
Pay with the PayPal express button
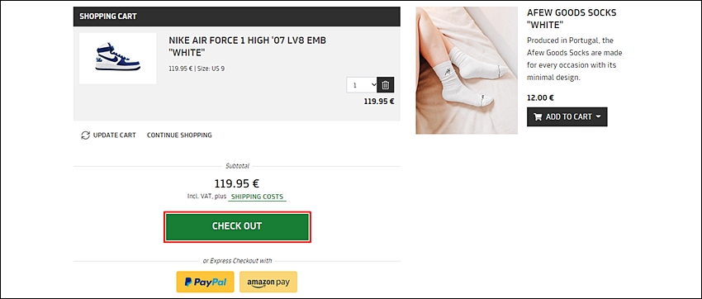(205, 282)
